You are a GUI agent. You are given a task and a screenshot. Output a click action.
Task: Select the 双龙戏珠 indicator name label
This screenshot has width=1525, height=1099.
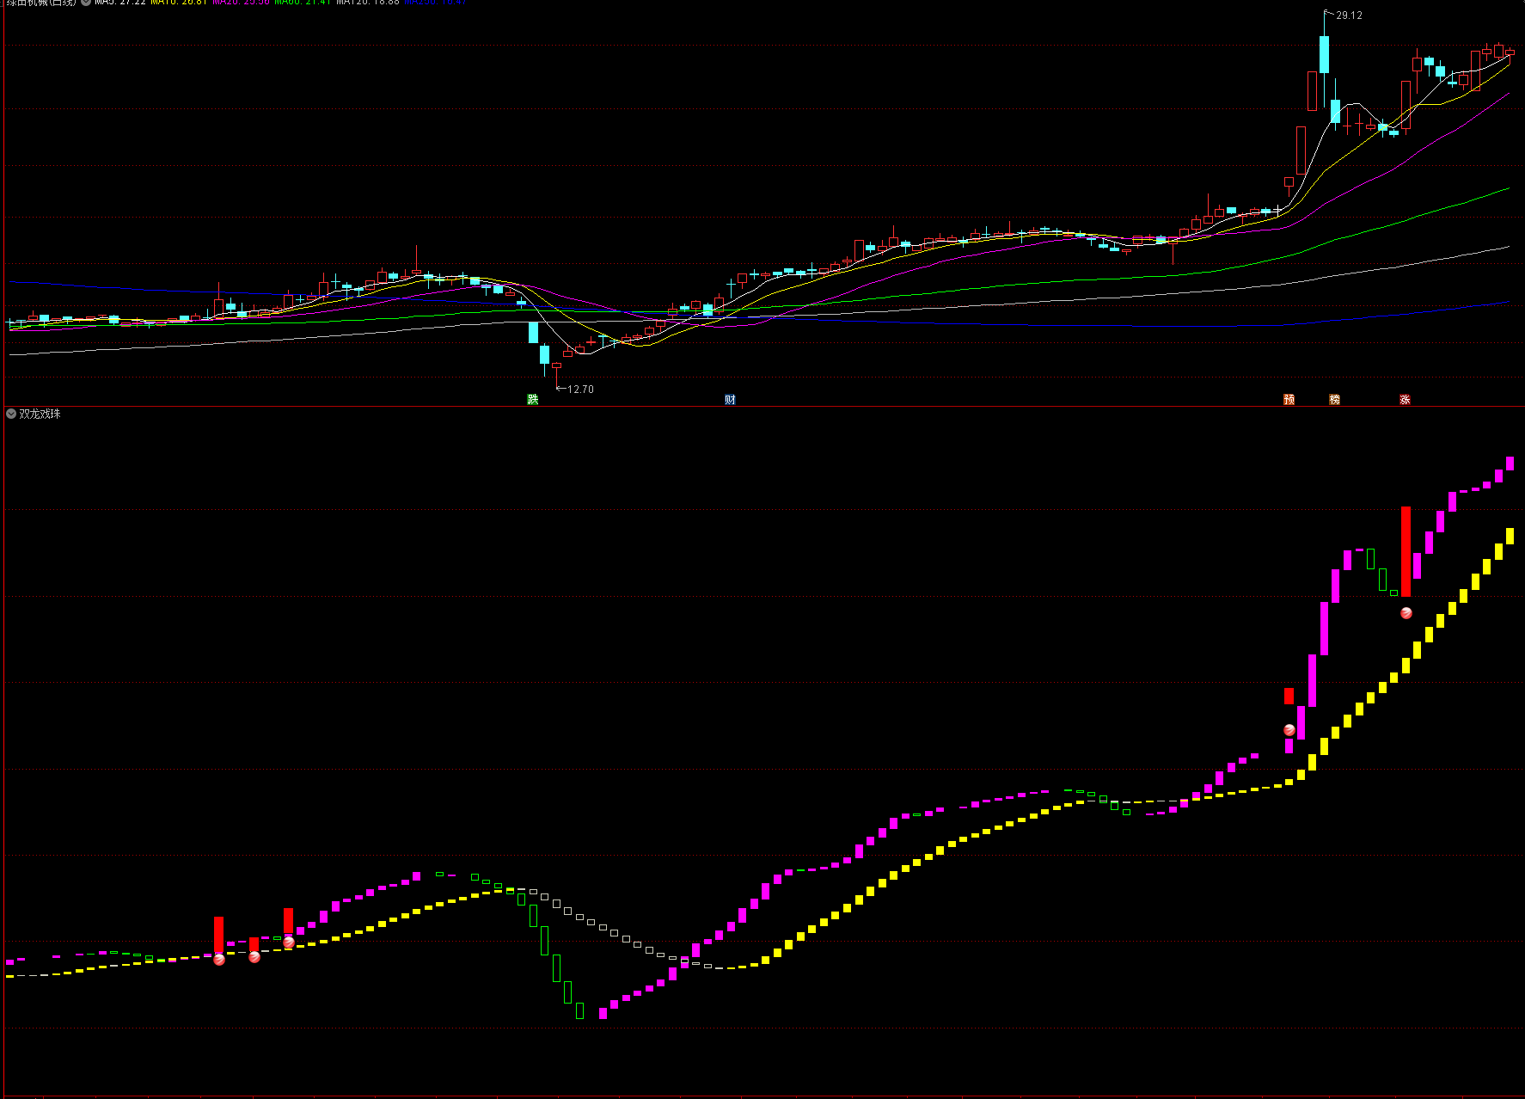point(40,414)
